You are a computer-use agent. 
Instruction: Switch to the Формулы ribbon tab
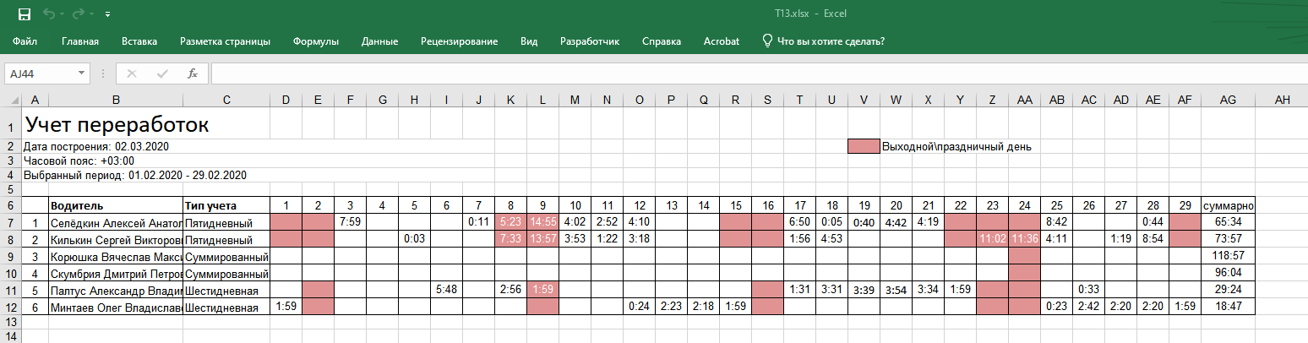pos(316,41)
